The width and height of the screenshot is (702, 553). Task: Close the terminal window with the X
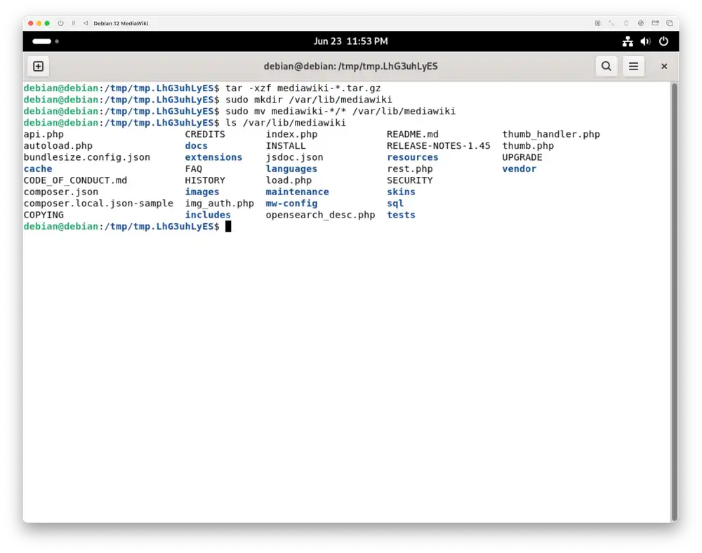coord(664,66)
